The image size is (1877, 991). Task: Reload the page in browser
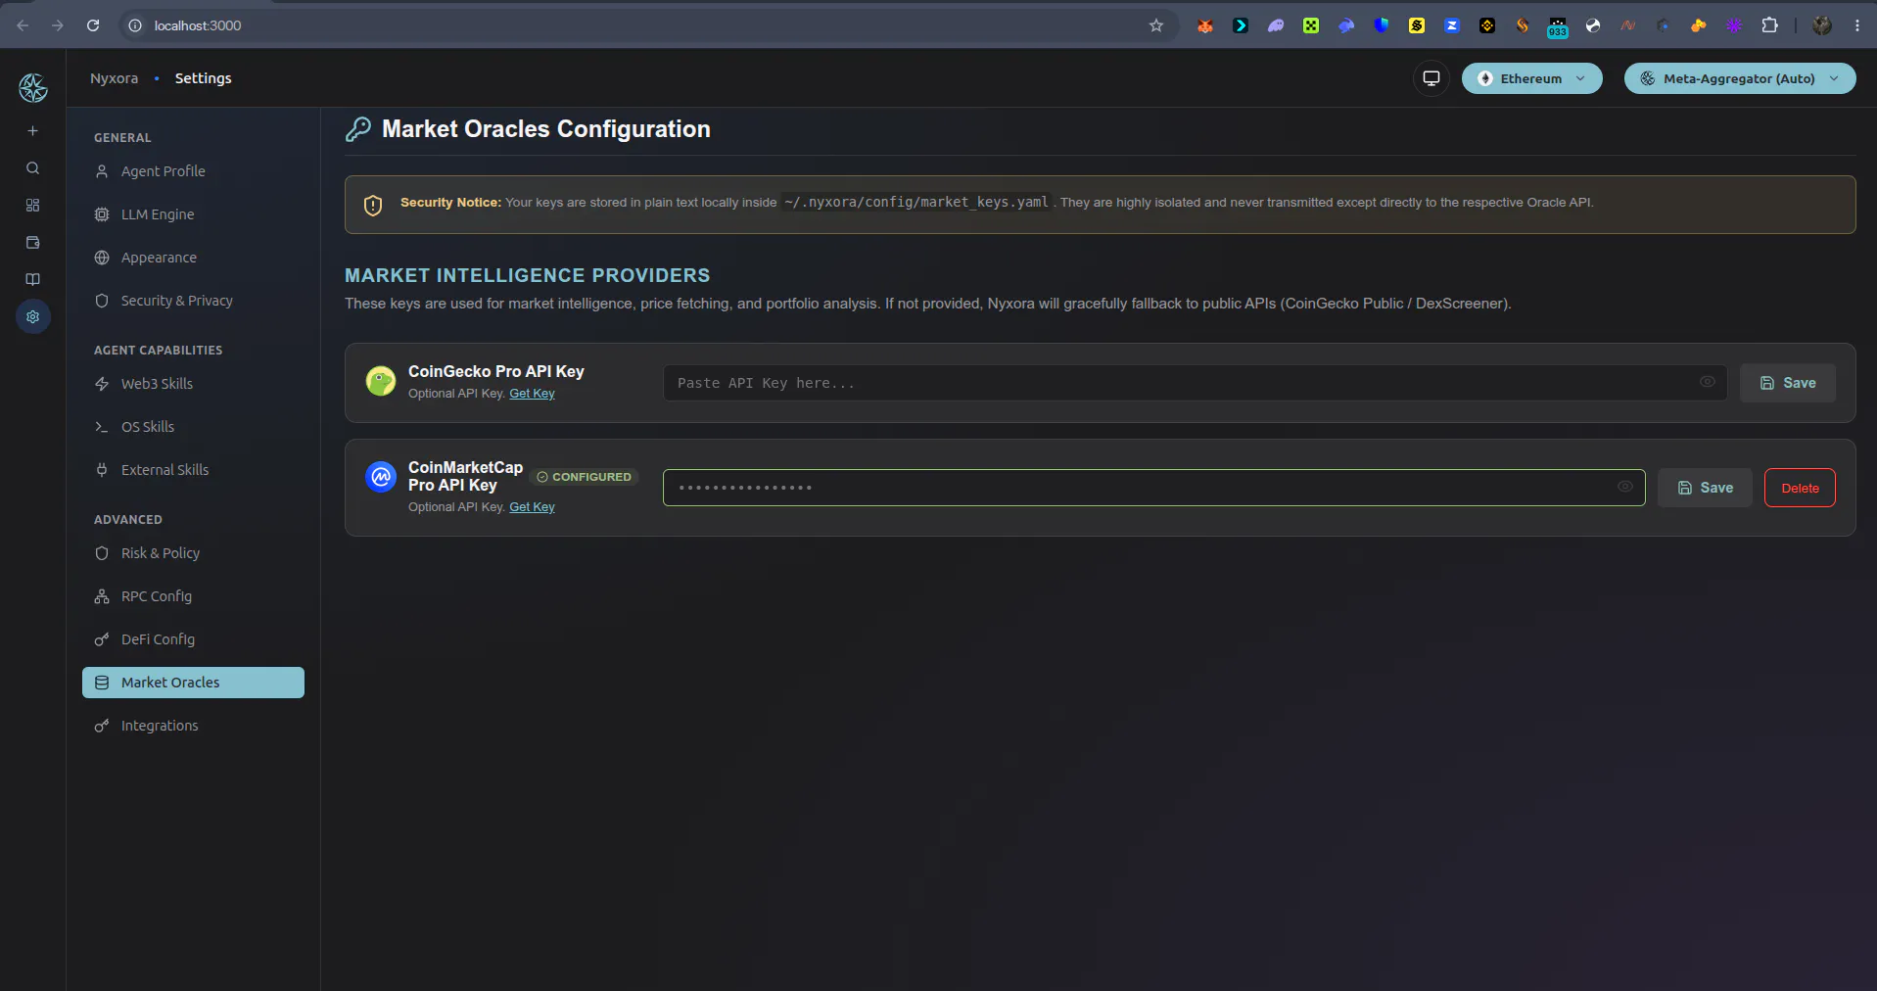pos(93,25)
